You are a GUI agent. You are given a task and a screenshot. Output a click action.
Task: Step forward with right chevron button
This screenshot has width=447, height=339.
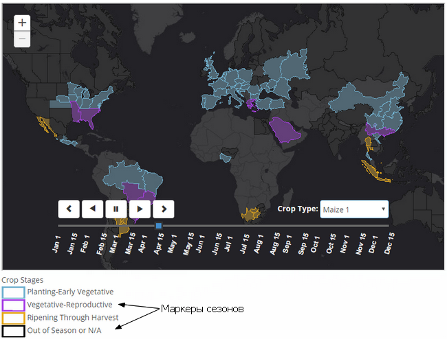click(164, 209)
